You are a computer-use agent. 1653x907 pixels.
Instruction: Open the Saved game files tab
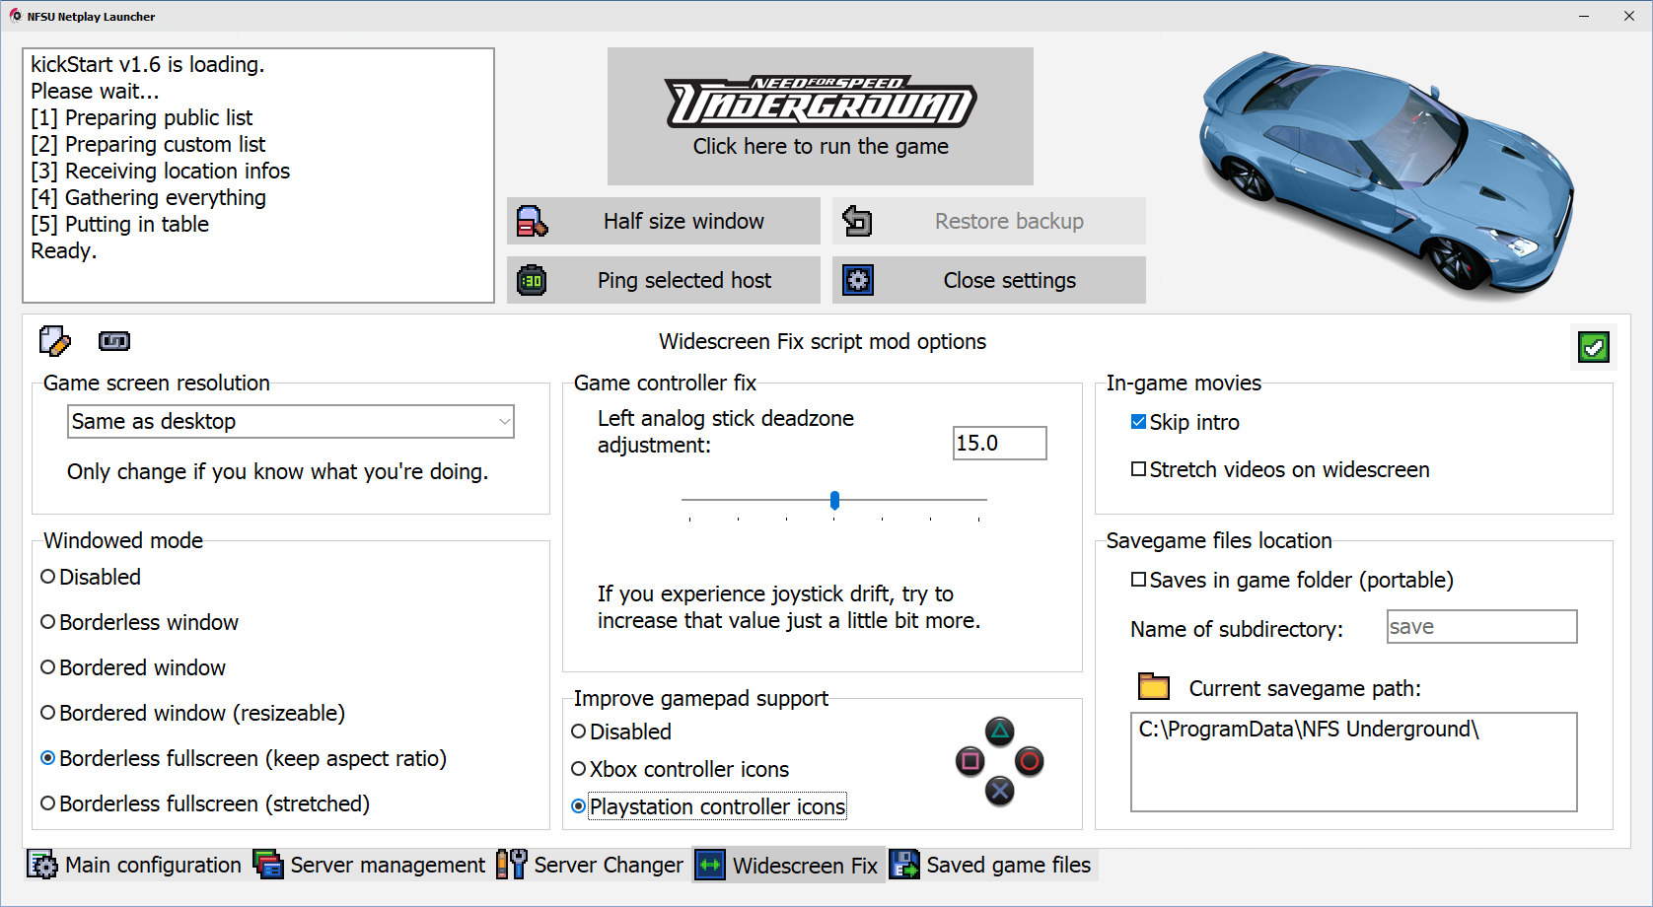991,865
